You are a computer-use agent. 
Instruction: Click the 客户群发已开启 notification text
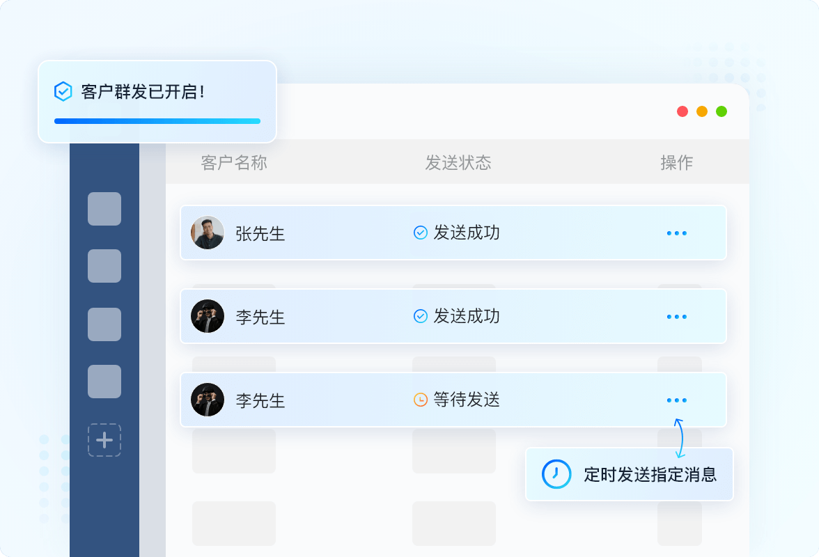click(143, 92)
